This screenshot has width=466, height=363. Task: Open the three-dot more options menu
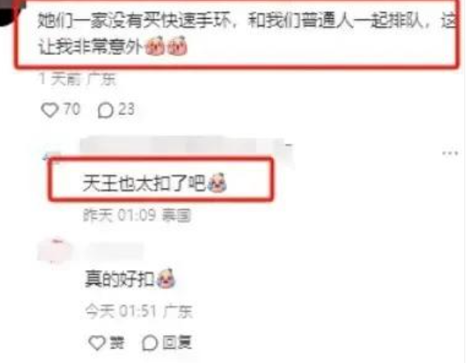(450, 154)
